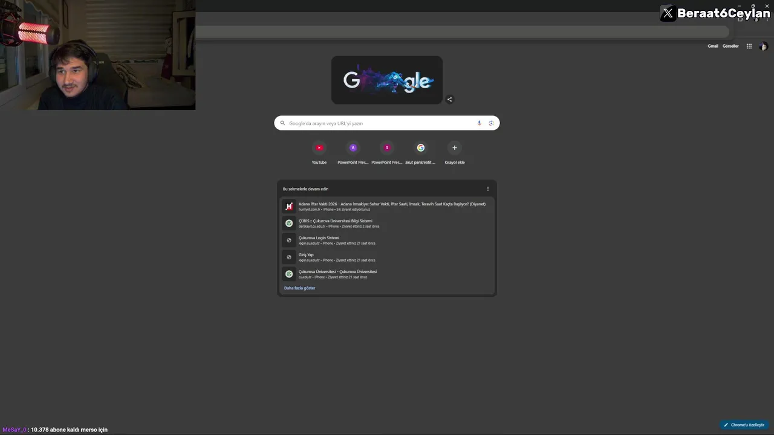The width and height of the screenshot is (774, 435).
Task: Open Google Lens image search icon
Action: coord(491,123)
